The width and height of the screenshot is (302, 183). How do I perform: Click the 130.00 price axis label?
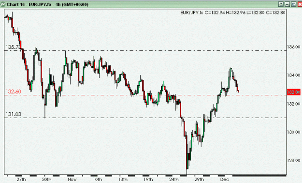tap(293, 132)
